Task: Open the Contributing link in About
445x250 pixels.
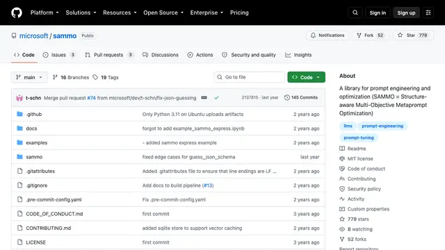Action: pyautogui.click(x=362, y=179)
